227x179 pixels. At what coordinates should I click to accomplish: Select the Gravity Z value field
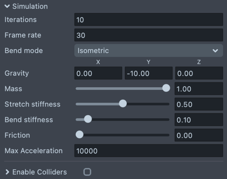point(199,73)
